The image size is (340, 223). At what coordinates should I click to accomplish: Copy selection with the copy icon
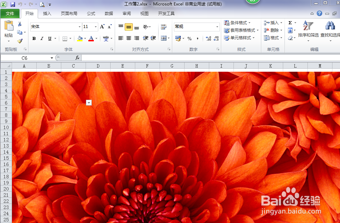tap(20, 32)
